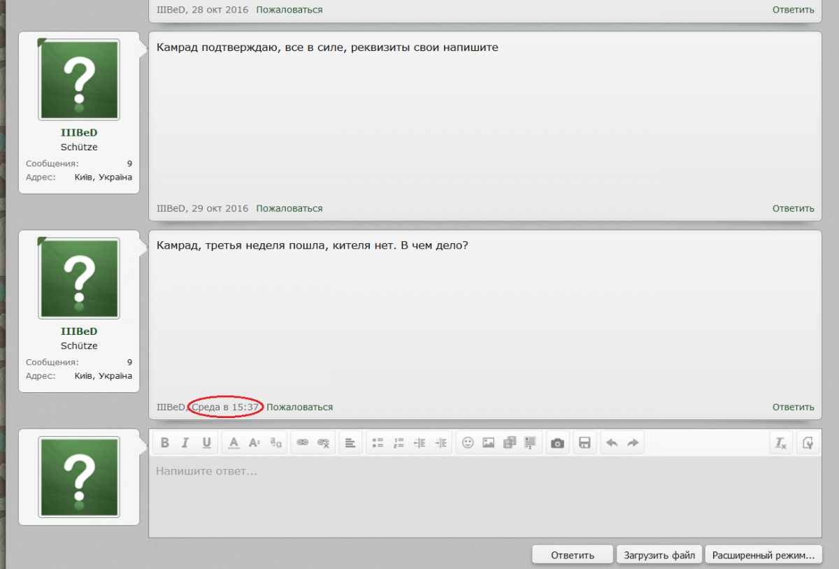This screenshot has width=839, height=569.
Task: Open the 'Среда в 15:37' post permalink
Action: point(226,407)
